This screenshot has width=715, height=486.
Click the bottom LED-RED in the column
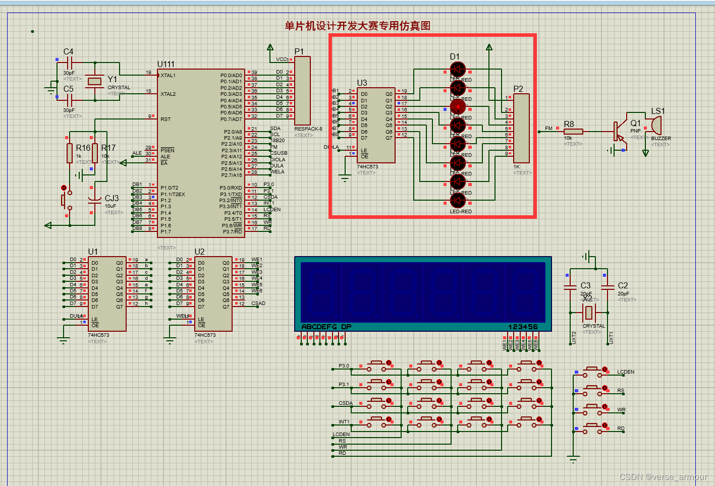click(x=458, y=200)
